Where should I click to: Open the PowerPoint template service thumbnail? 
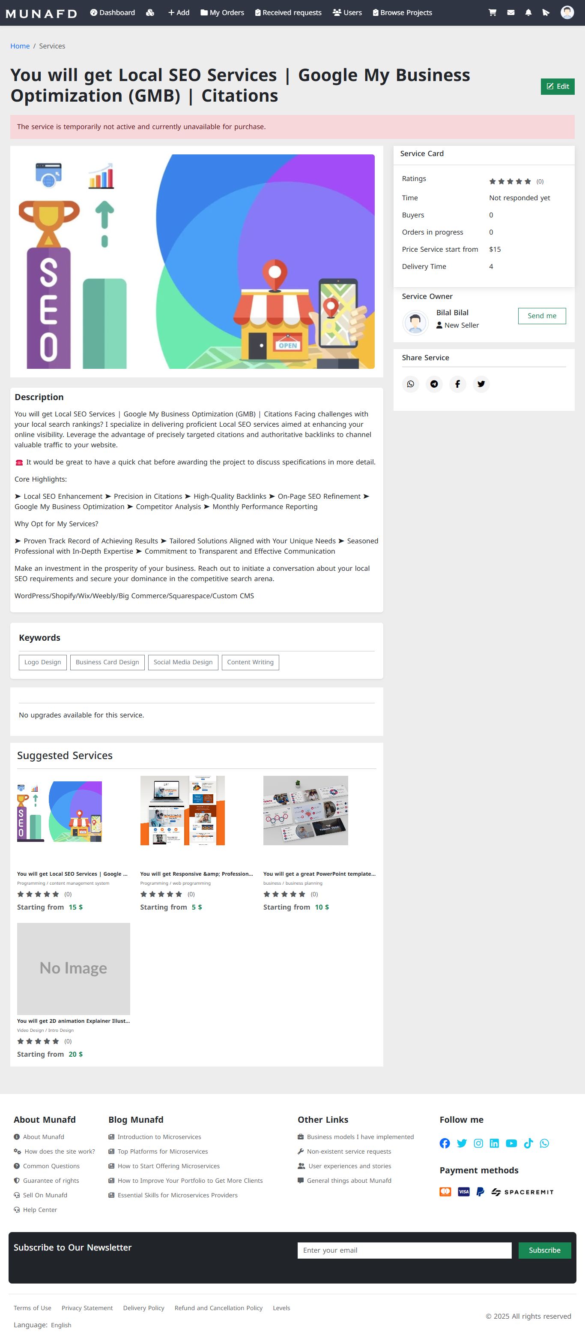(x=306, y=810)
